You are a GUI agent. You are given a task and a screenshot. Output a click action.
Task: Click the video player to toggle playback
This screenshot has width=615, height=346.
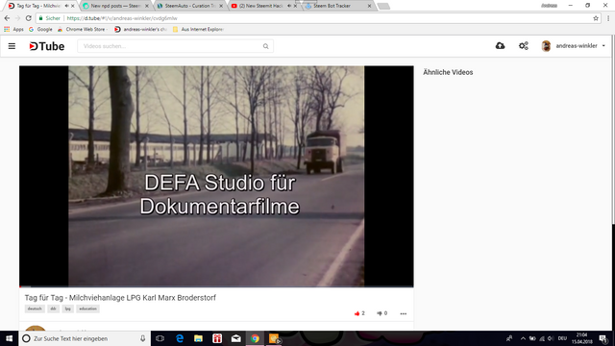click(216, 176)
